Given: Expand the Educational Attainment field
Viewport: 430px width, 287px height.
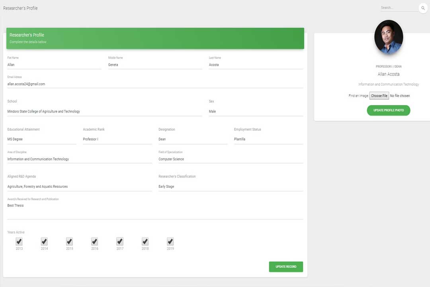Looking at the screenshot, I should pyautogui.click(x=41, y=139).
